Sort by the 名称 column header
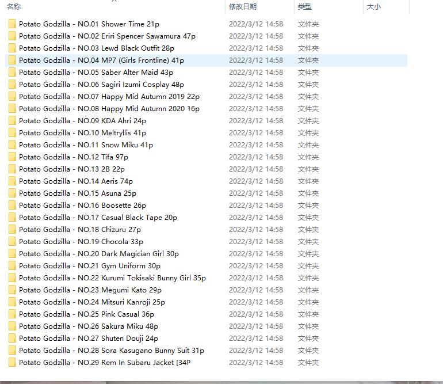The image size is (443, 384). 14,6
